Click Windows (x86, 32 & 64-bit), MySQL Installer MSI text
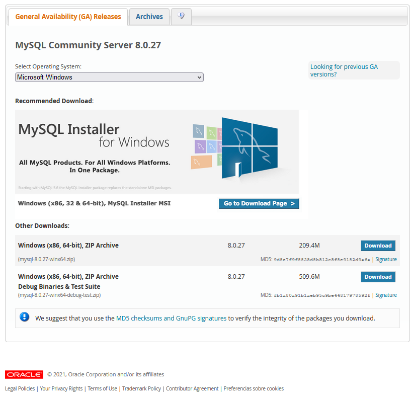This screenshot has width=413, height=398. [x=94, y=203]
